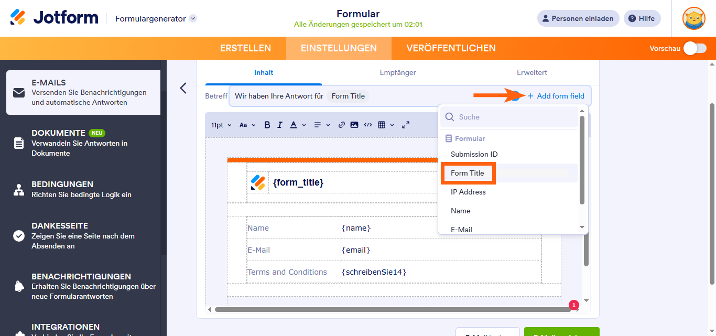Choose Submission ID from field list

point(474,154)
